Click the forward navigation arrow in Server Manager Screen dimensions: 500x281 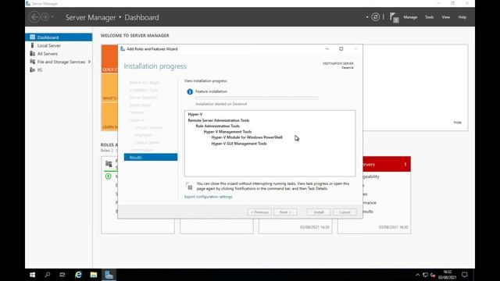[45, 17]
